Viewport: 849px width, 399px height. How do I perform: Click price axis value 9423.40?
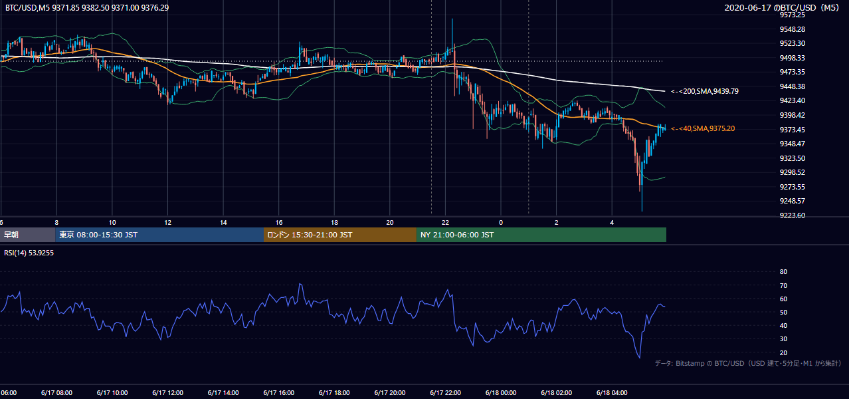click(x=793, y=100)
